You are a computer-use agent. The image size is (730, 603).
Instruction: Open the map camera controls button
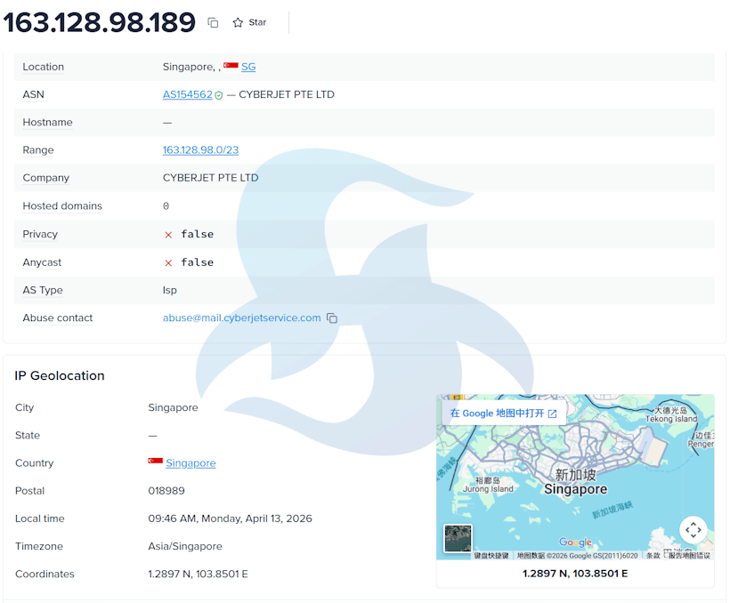693,530
